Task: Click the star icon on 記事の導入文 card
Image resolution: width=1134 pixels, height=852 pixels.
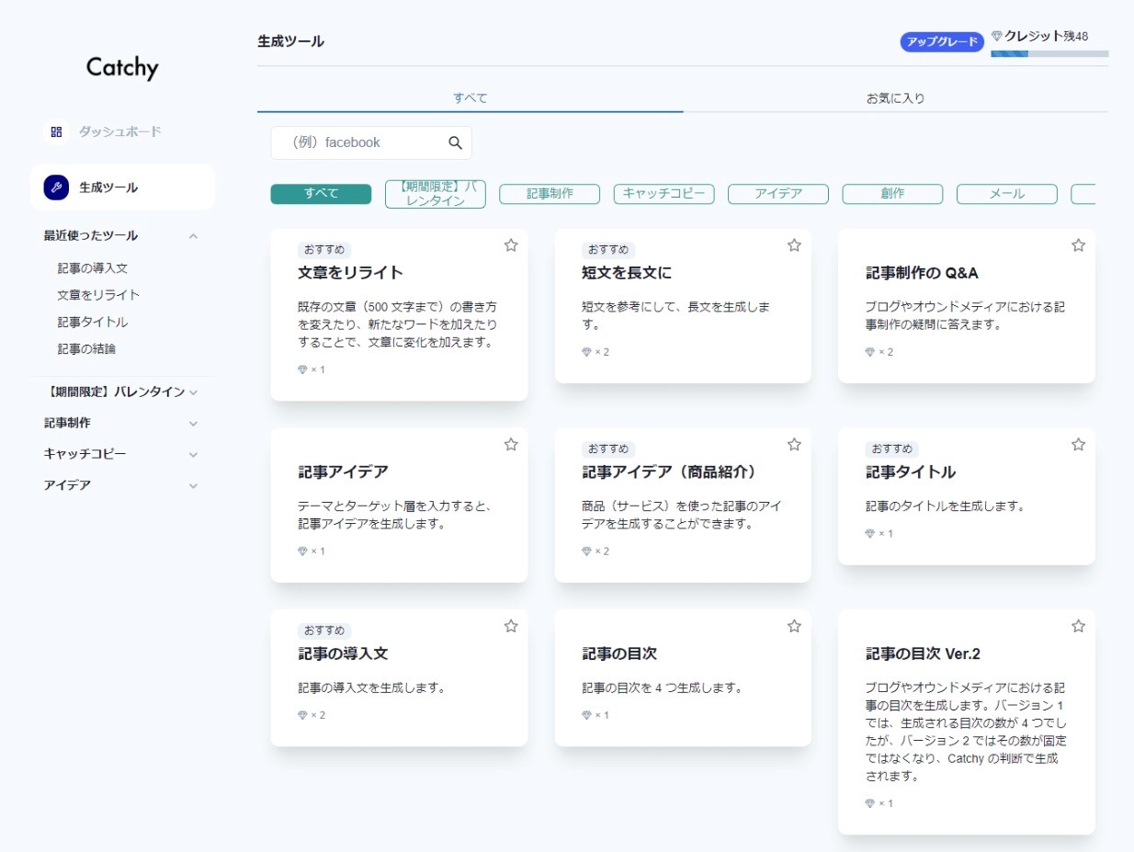Action: pos(511,626)
